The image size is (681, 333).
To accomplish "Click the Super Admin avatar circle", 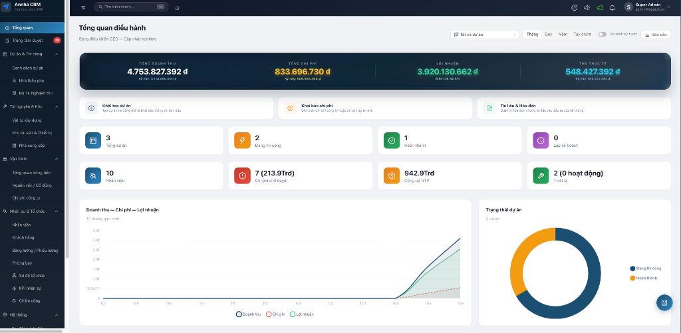I will [x=628, y=7].
